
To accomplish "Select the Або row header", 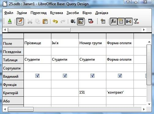I will (13, 101).
